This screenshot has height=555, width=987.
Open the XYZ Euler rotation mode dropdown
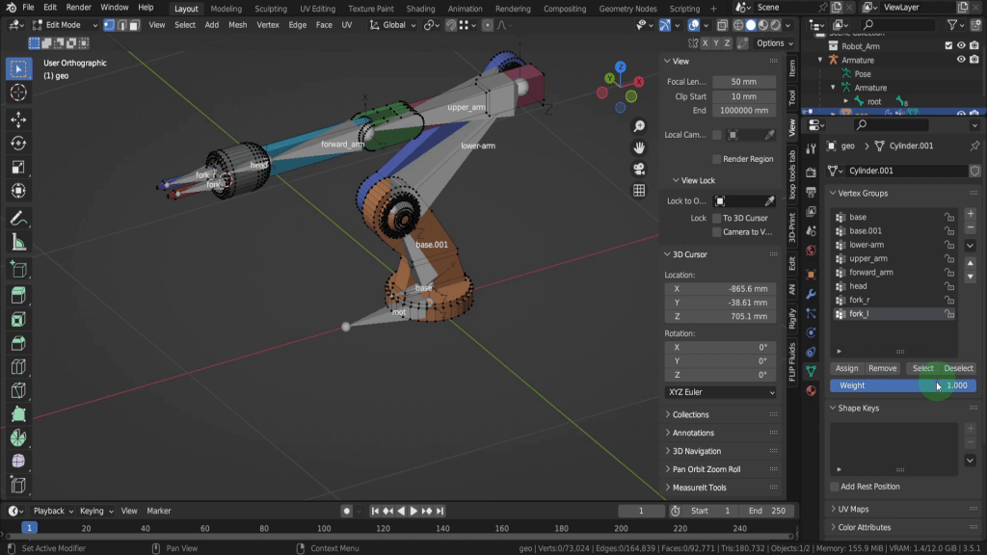pos(720,393)
